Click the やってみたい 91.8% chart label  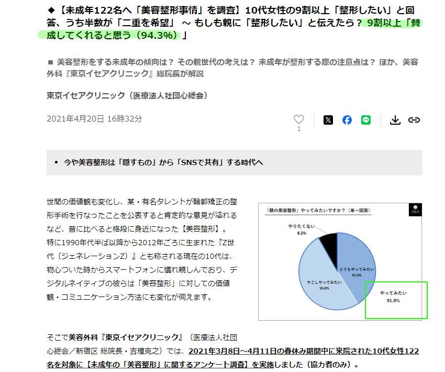click(393, 296)
